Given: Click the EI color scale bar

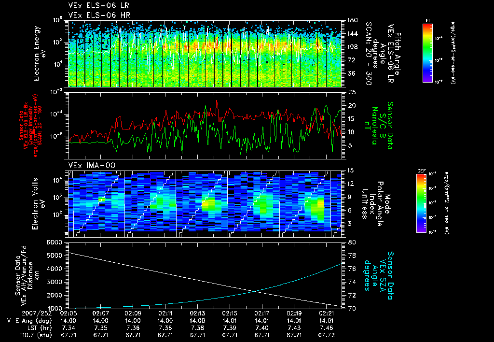Looking at the screenshot, I should (x=427, y=53).
